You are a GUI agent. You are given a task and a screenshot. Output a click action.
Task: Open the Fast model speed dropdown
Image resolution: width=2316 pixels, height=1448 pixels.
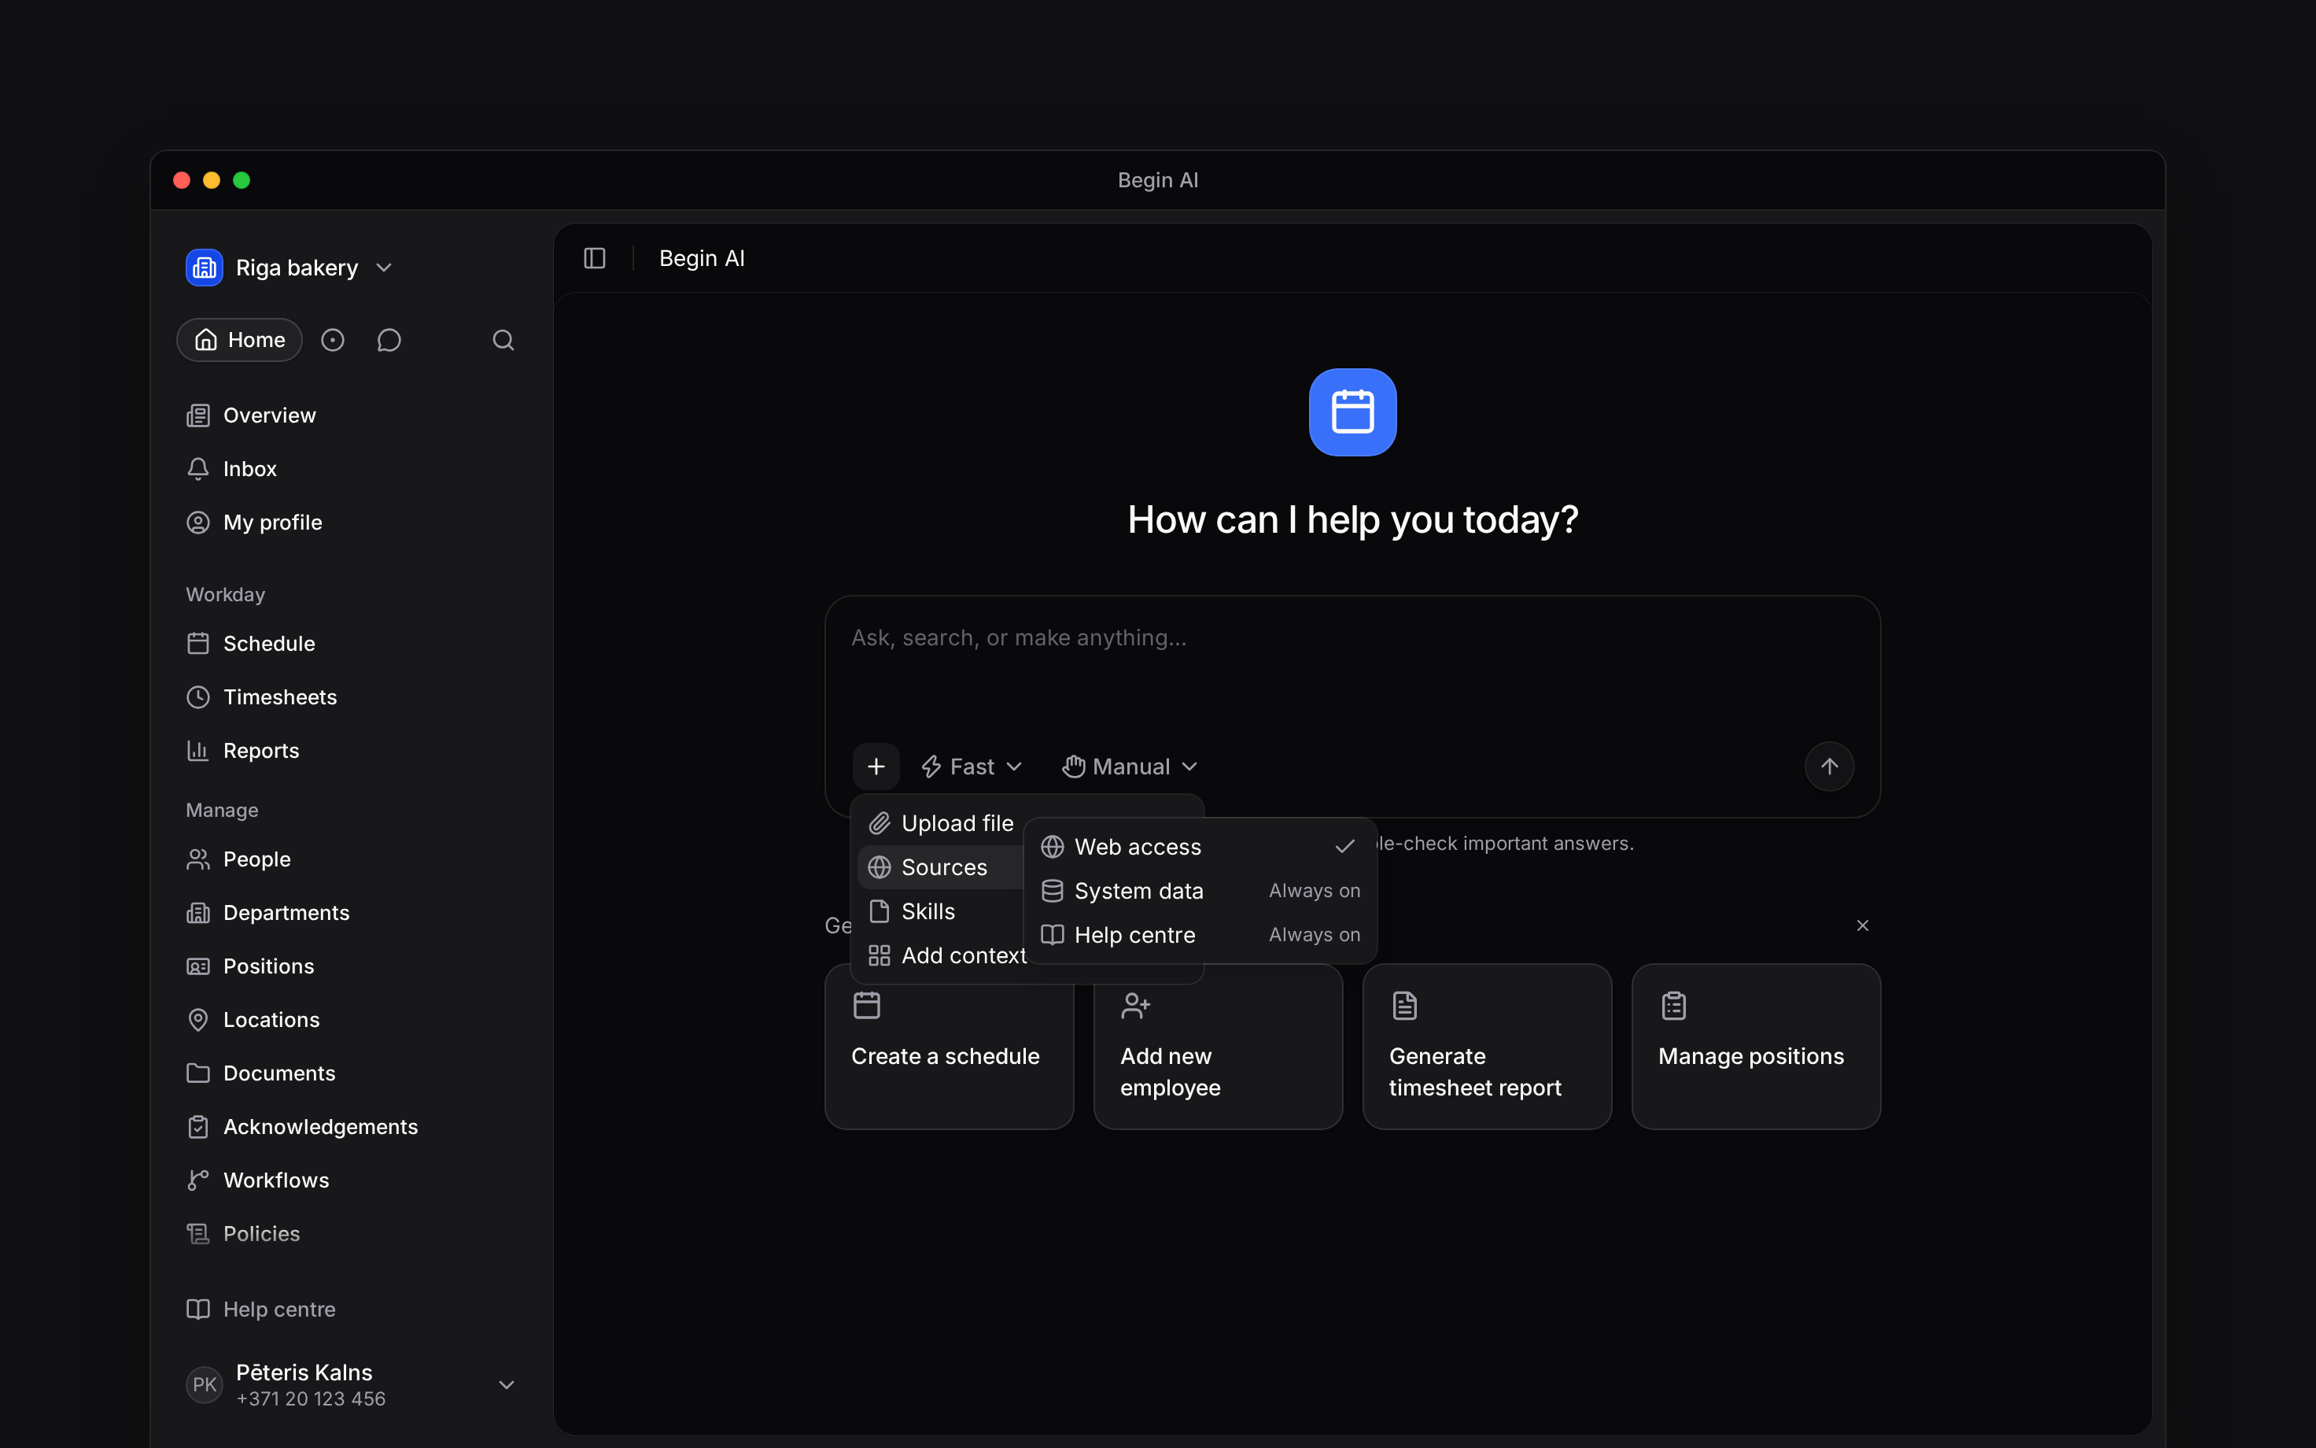[972, 766]
